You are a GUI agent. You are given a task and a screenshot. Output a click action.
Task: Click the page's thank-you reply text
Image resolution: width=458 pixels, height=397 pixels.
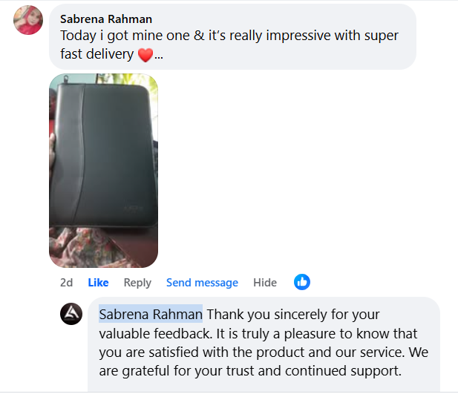click(264, 343)
